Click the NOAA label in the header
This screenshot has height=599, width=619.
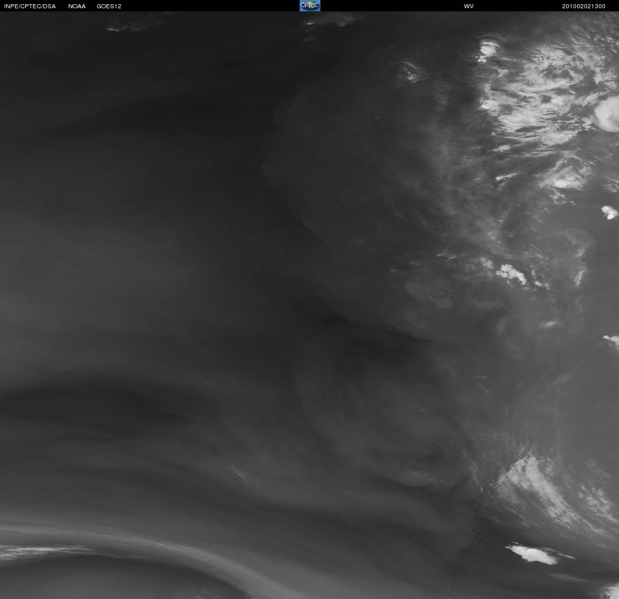pos(77,6)
